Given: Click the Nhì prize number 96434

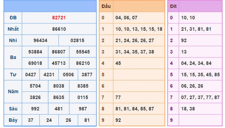Looking at the screenshot, I should pyautogui.click(x=40, y=40).
